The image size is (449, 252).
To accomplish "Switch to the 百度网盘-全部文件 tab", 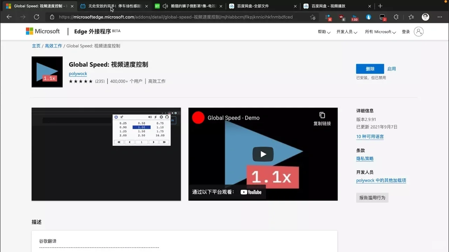I will click(x=254, y=6).
